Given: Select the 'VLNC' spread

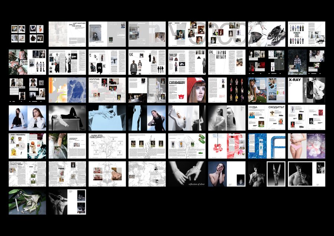Looking at the screenshot, I should 147,62.
